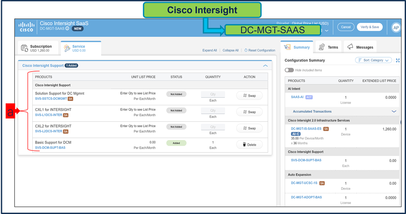Open the pricelist dropdown chevron
Image resolution: width=406 pixels, height=214 pixels.
click(x=327, y=31)
